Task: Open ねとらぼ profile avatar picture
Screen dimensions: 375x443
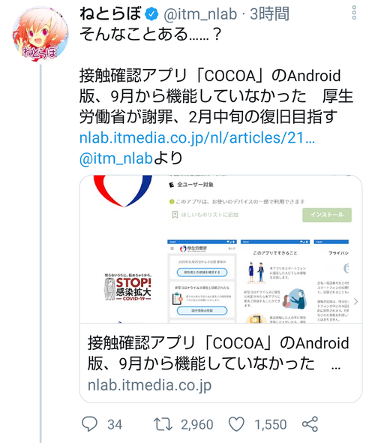Action: [x=40, y=35]
